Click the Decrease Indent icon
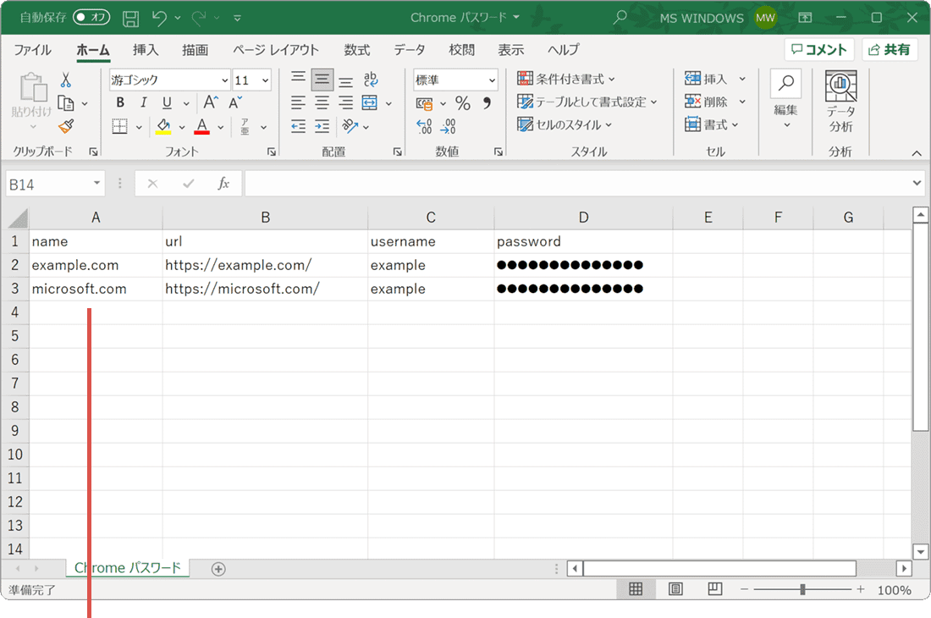Screen dimensions: 931x618 (x=298, y=126)
